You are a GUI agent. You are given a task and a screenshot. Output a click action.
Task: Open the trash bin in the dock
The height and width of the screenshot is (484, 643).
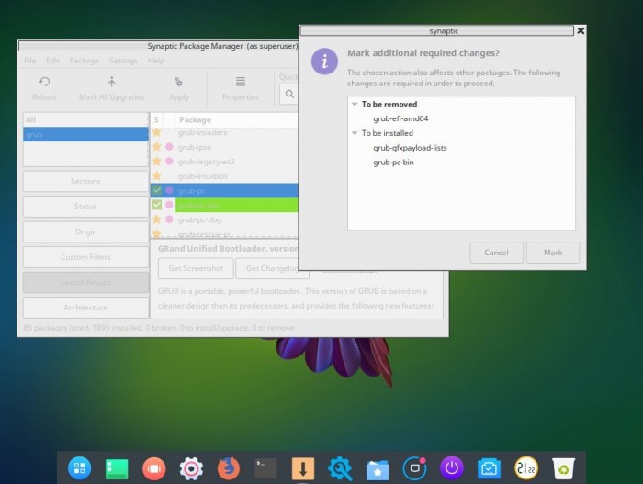pyautogui.click(x=563, y=468)
